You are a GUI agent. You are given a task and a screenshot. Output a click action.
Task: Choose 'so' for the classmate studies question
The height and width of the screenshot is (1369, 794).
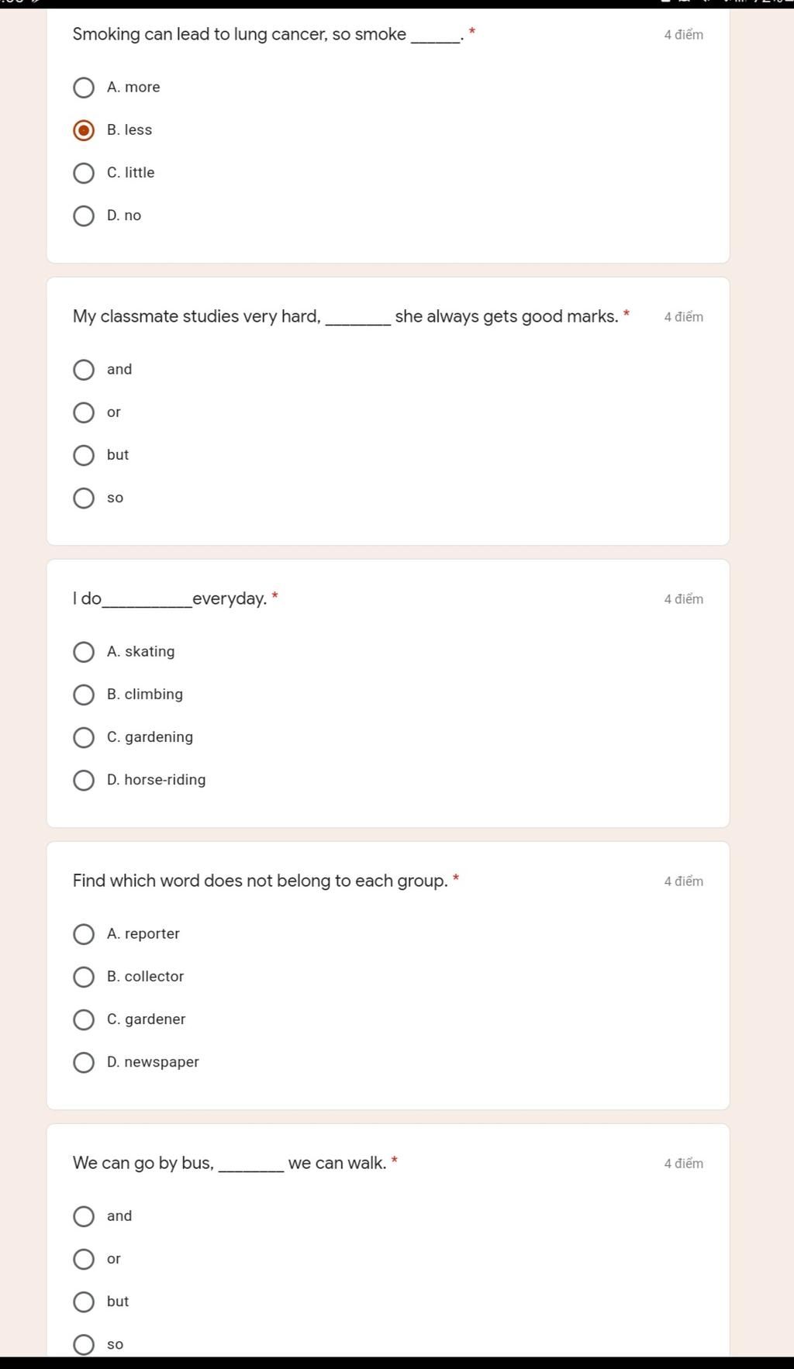pos(84,498)
